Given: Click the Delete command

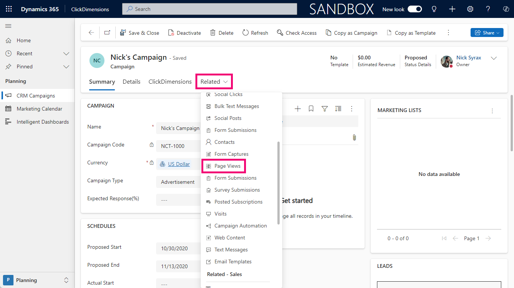Looking at the screenshot, I should click(222, 33).
